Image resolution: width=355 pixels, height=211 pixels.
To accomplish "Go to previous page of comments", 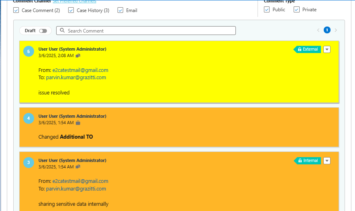I will [x=318, y=30].
